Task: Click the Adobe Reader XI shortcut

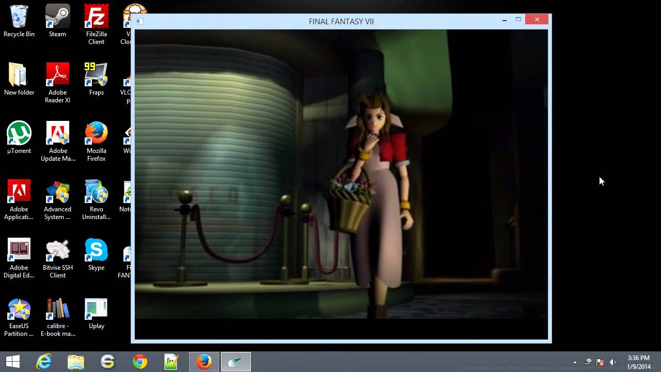Action: [x=57, y=83]
